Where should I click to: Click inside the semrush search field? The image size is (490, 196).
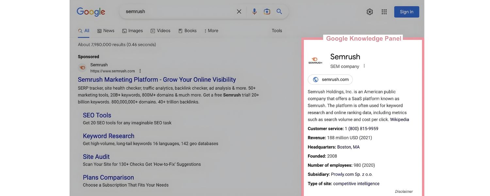pos(176,12)
